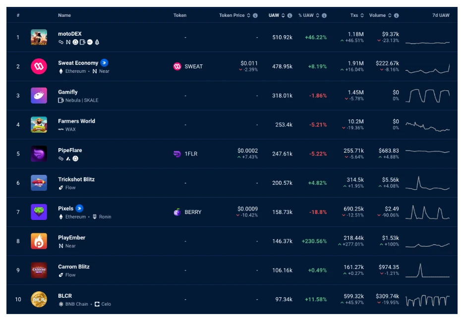Select the Farmers World 10.2M transactions value
The image size is (466, 321).
(x=356, y=121)
